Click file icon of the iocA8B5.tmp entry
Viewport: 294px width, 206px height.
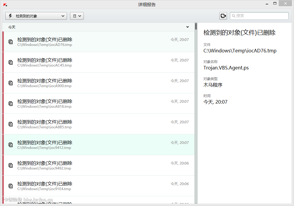(x=11, y=124)
